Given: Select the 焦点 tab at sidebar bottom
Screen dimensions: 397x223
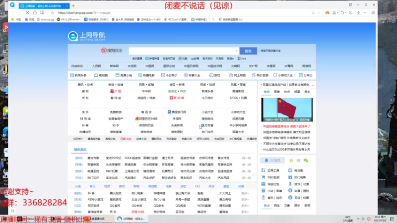Looking at the screenshot, I should [x=266, y=206].
